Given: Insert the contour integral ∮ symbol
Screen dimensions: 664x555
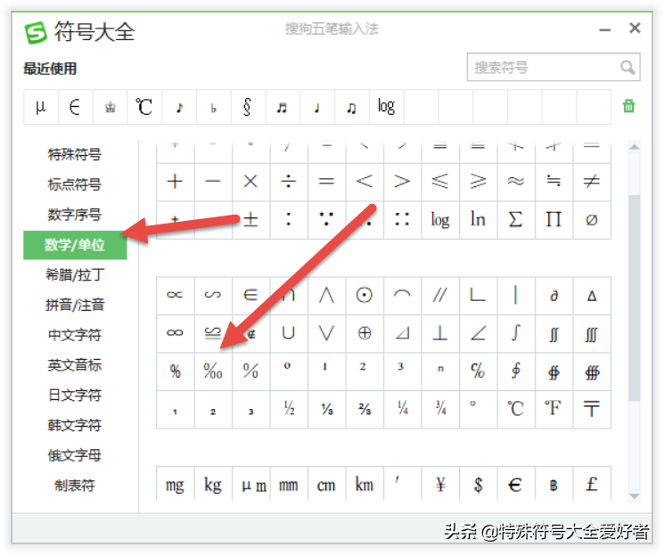Looking at the screenshot, I should 516,371.
